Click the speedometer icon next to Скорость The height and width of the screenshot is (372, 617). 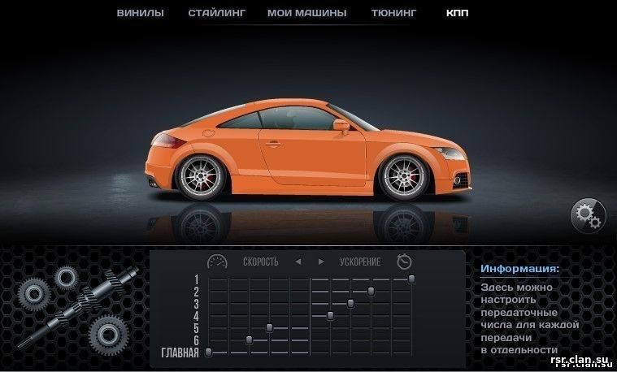tap(216, 262)
